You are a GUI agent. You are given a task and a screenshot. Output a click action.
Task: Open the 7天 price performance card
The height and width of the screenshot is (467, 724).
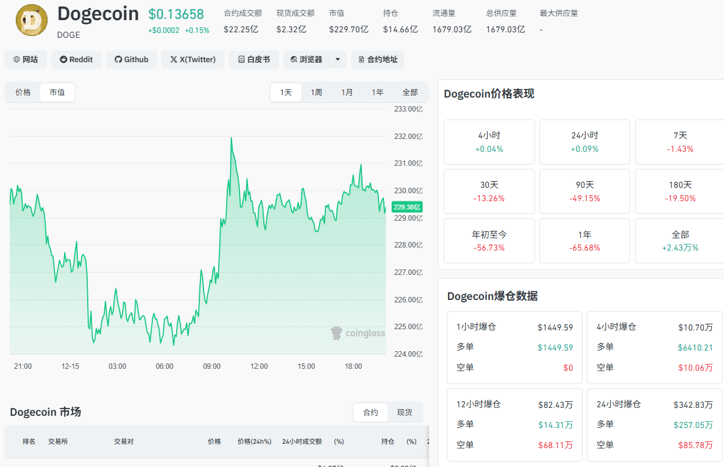point(680,142)
